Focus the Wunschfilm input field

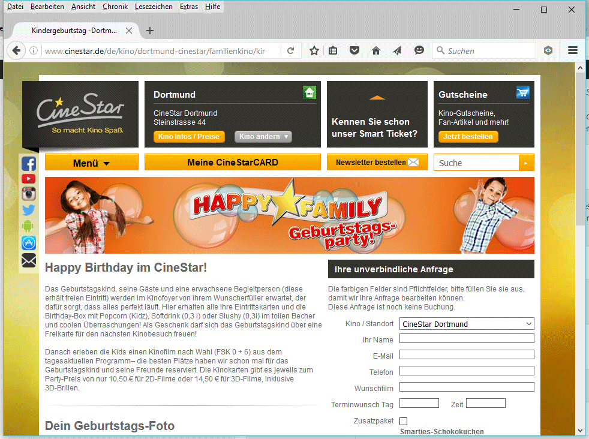pyautogui.click(x=467, y=387)
